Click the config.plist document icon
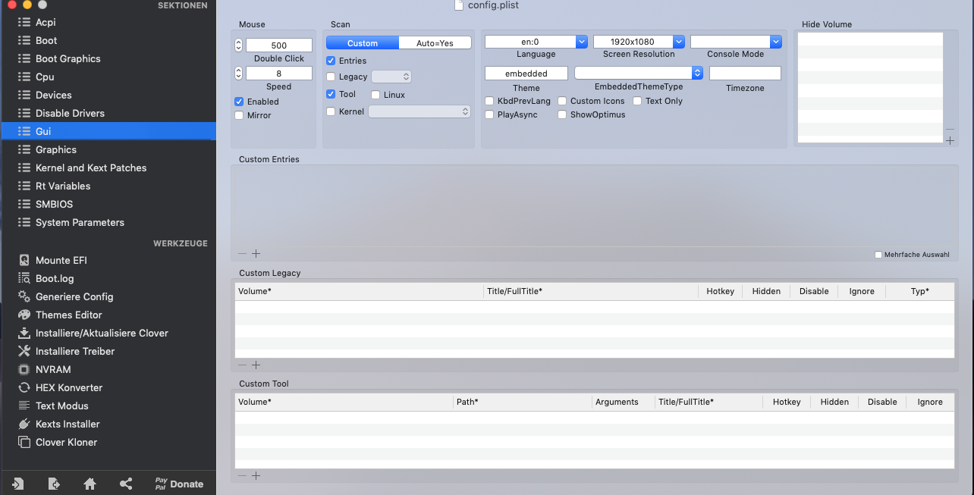974x495 pixels. [458, 5]
